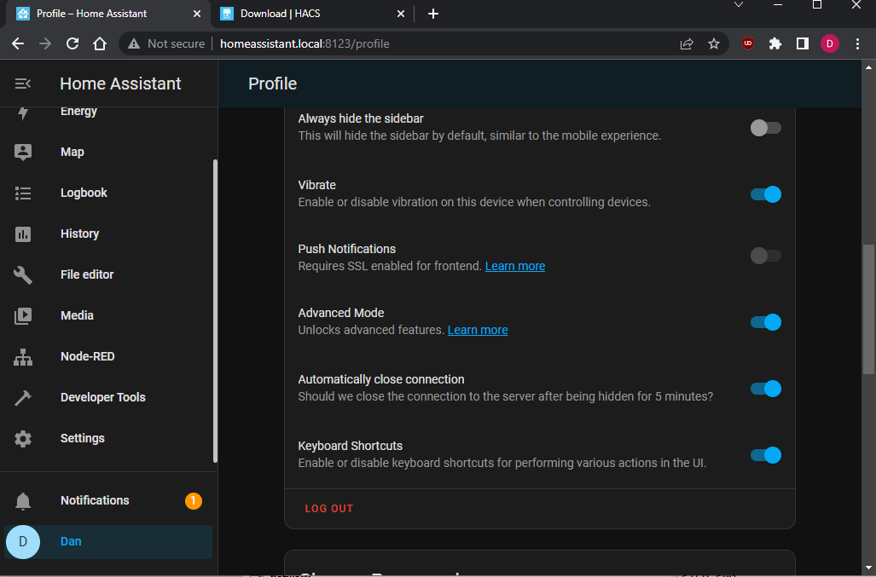Click the orange notification count badge
This screenshot has height=577, width=876.
[x=194, y=500]
